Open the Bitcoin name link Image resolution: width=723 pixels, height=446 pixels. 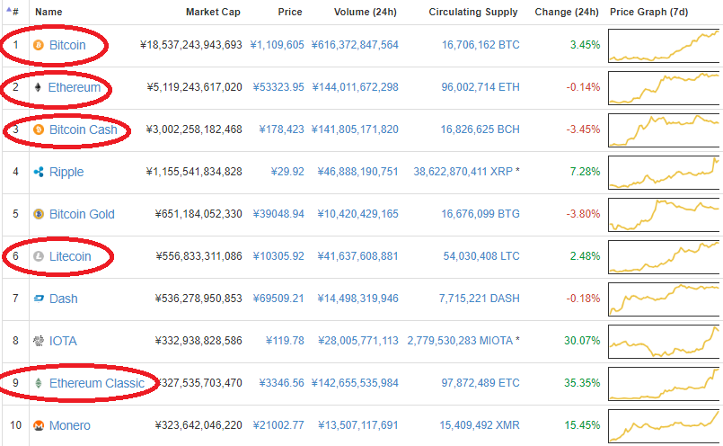(x=67, y=45)
